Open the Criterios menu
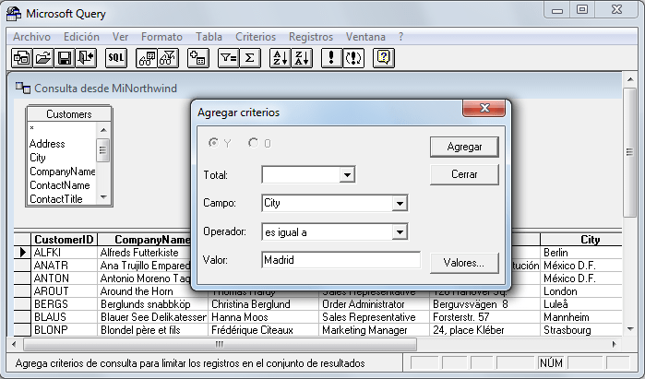Image resolution: width=645 pixels, height=379 pixels. point(256,37)
